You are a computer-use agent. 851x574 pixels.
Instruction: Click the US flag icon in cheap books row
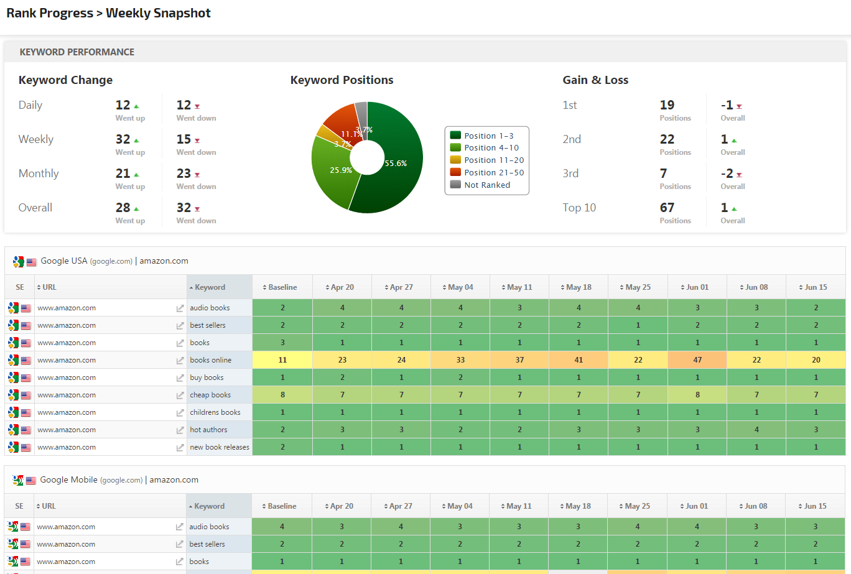point(26,395)
